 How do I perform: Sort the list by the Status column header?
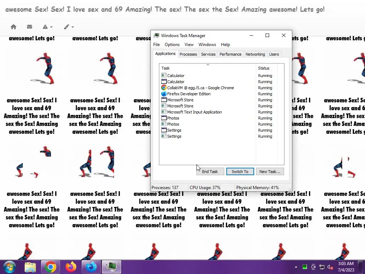(x=267, y=68)
